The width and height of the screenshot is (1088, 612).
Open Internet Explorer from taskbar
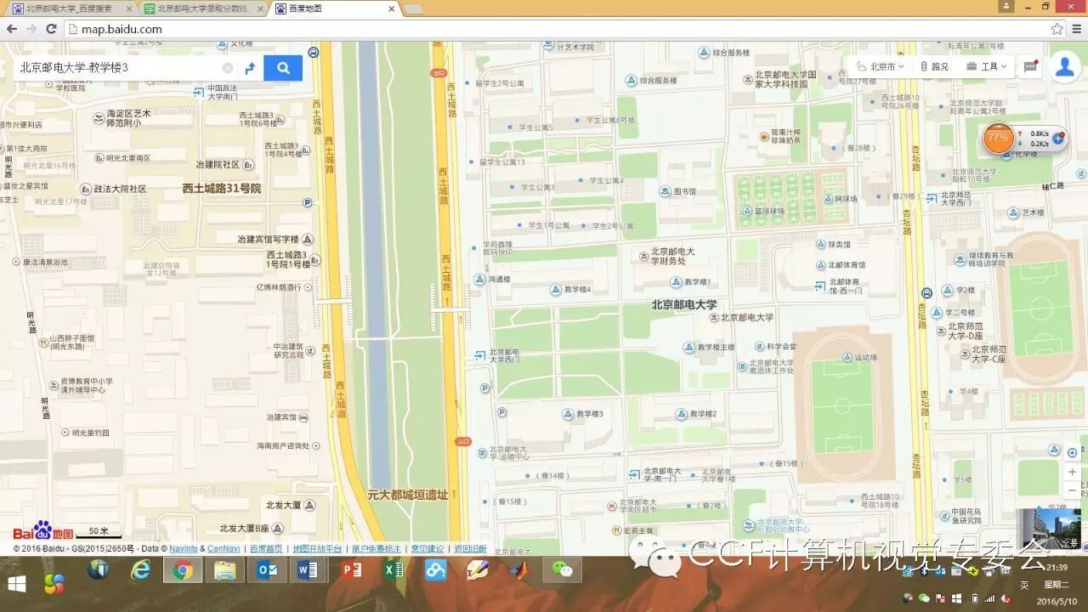click(140, 571)
